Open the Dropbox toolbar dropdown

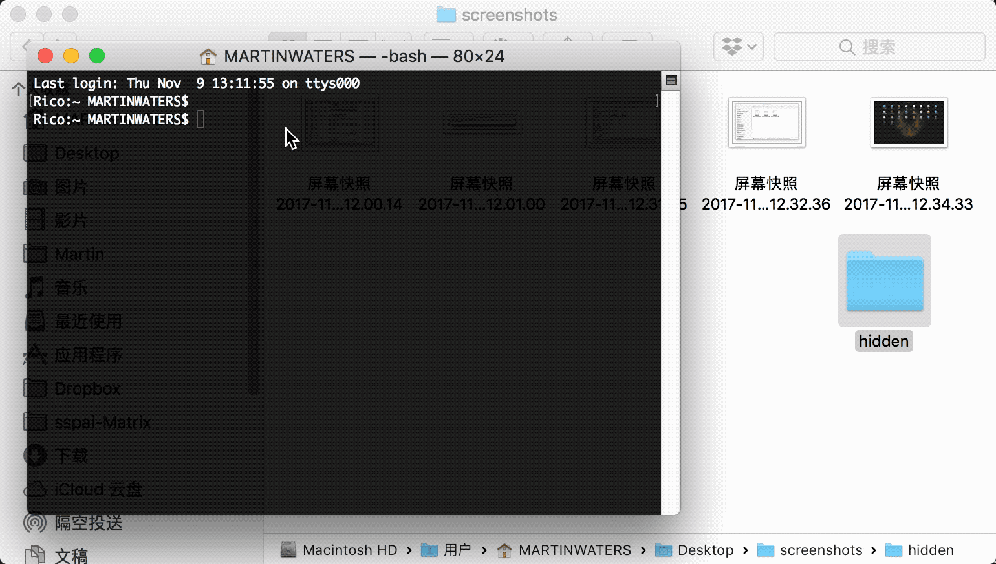coord(739,47)
